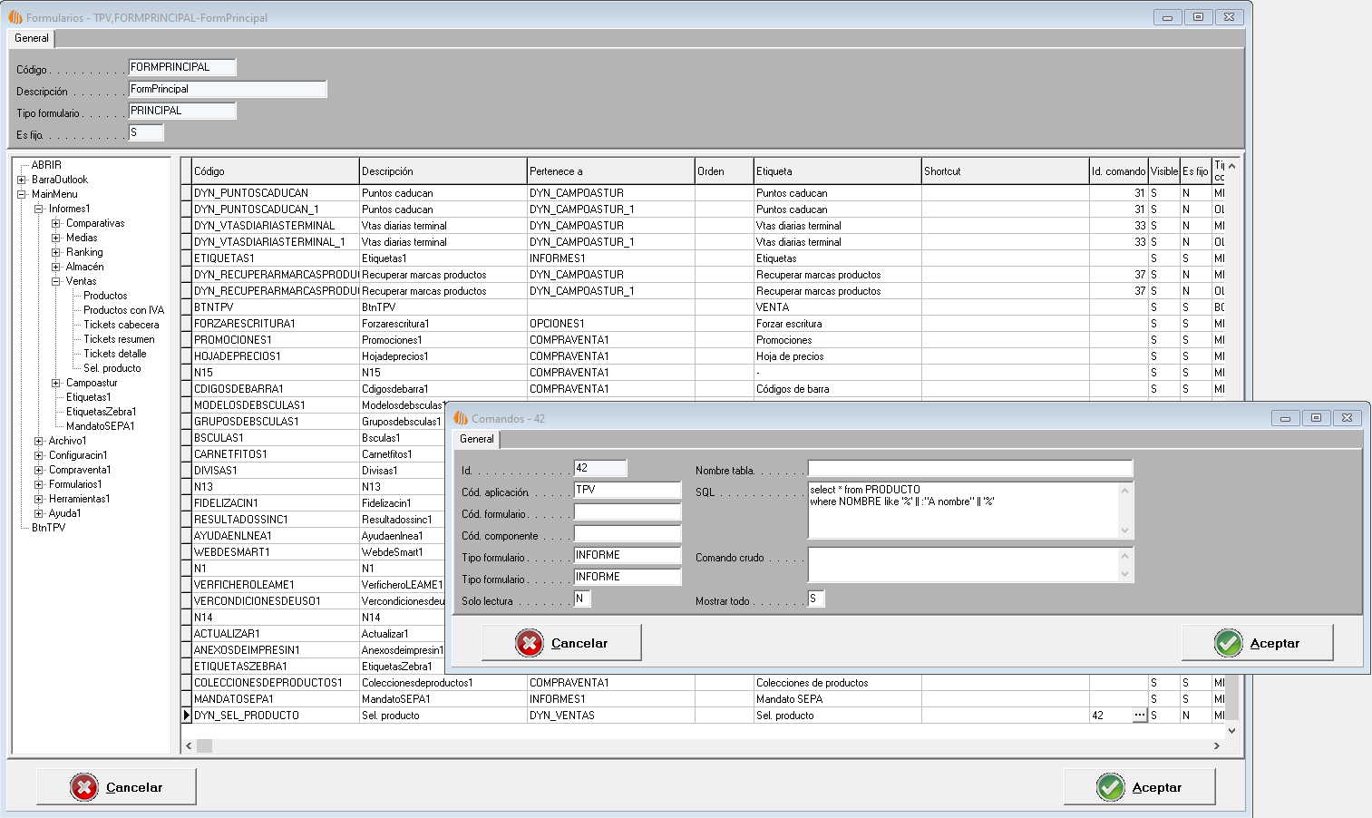Screen dimensions: 1372x818
Task: Expand the Comparativas tree node
Action: (x=56, y=223)
